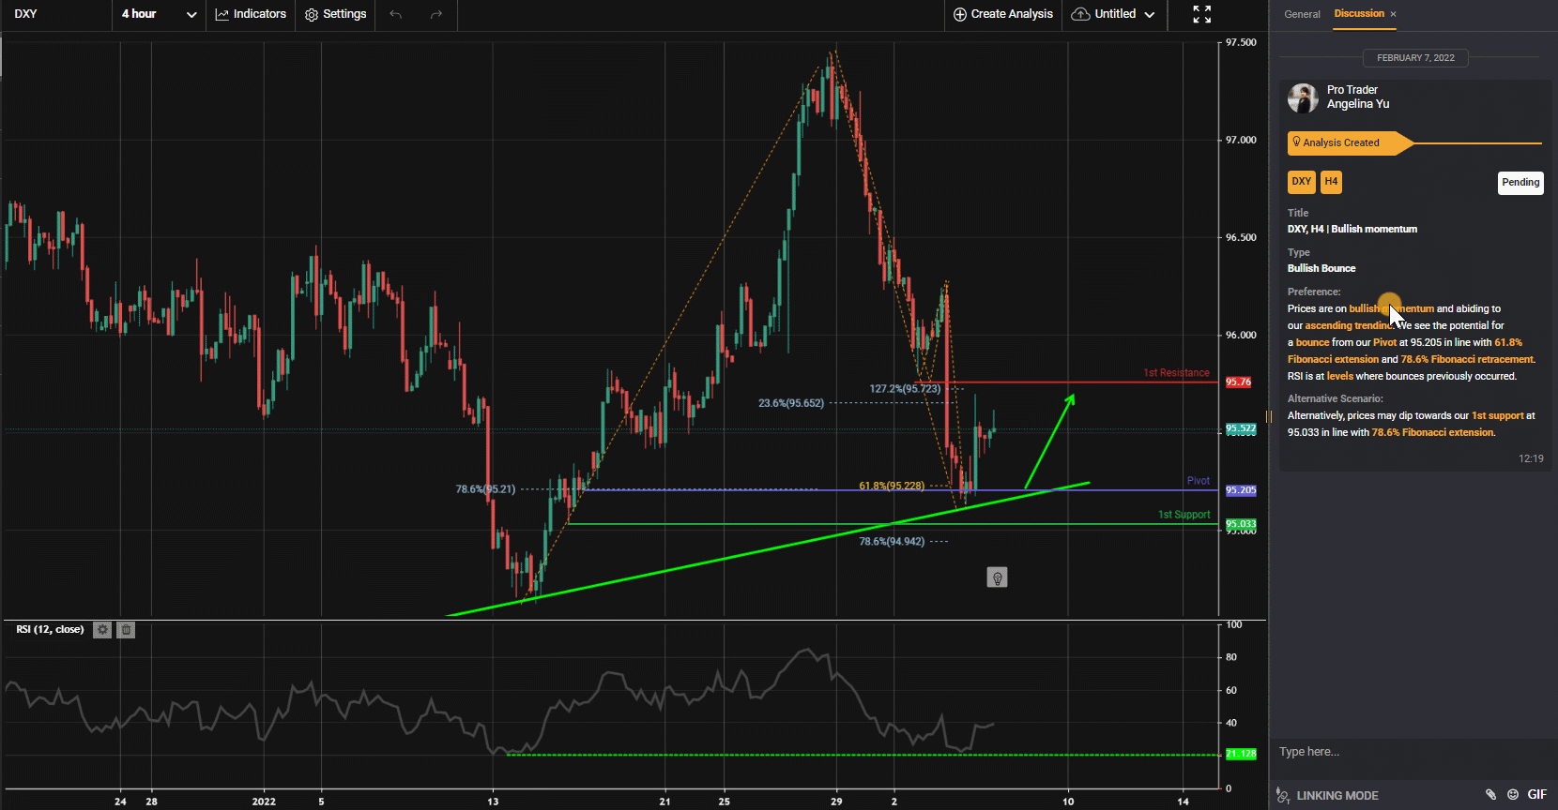Click the 1st Resistance line label

[1176, 373]
